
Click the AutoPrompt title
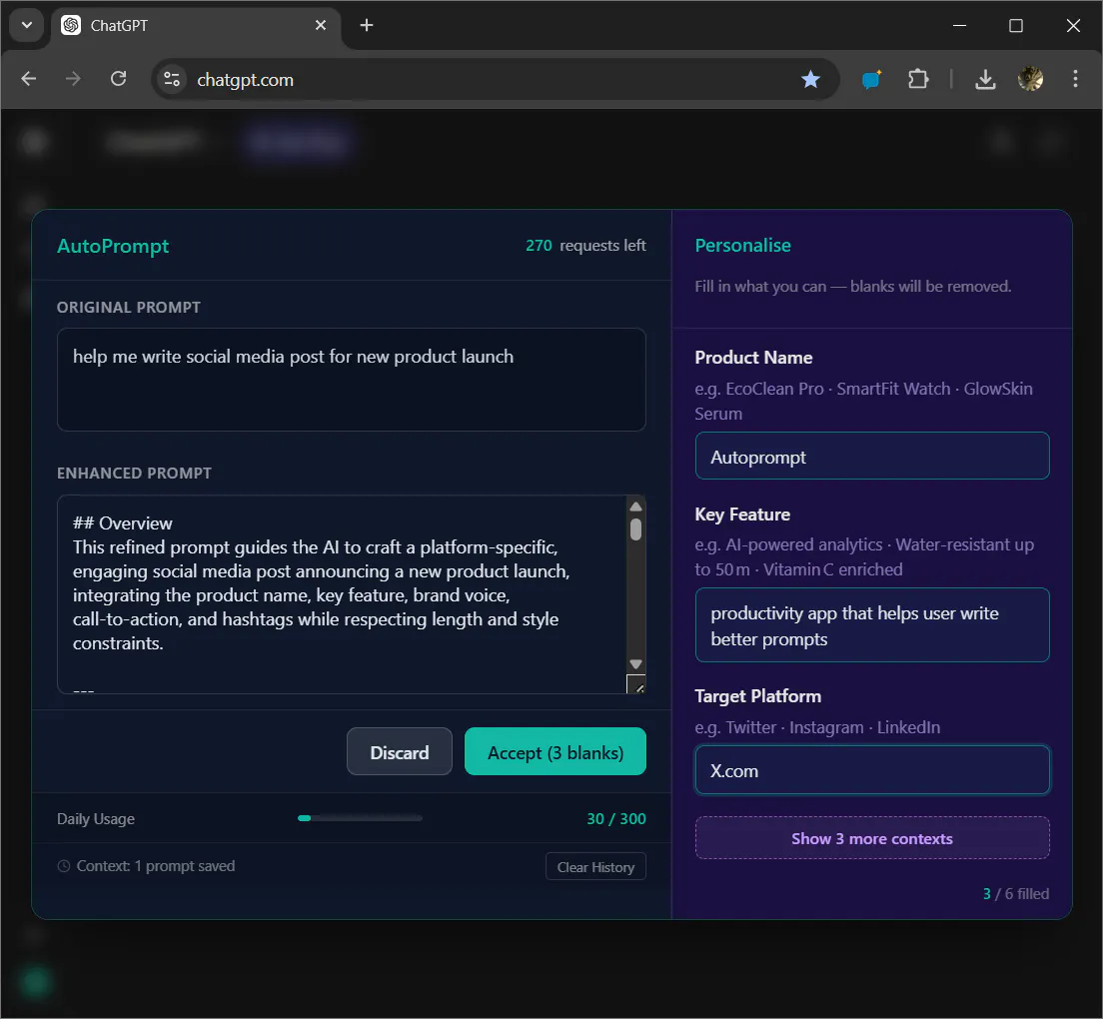[x=113, y=246]
